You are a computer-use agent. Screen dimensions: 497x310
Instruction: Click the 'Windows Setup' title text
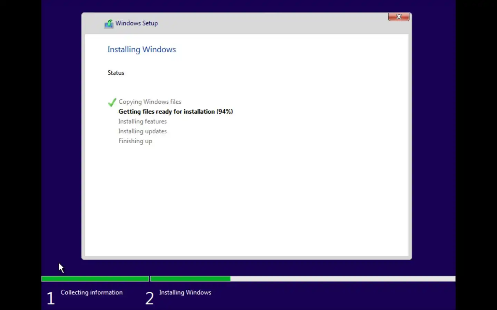click(137, 23)
